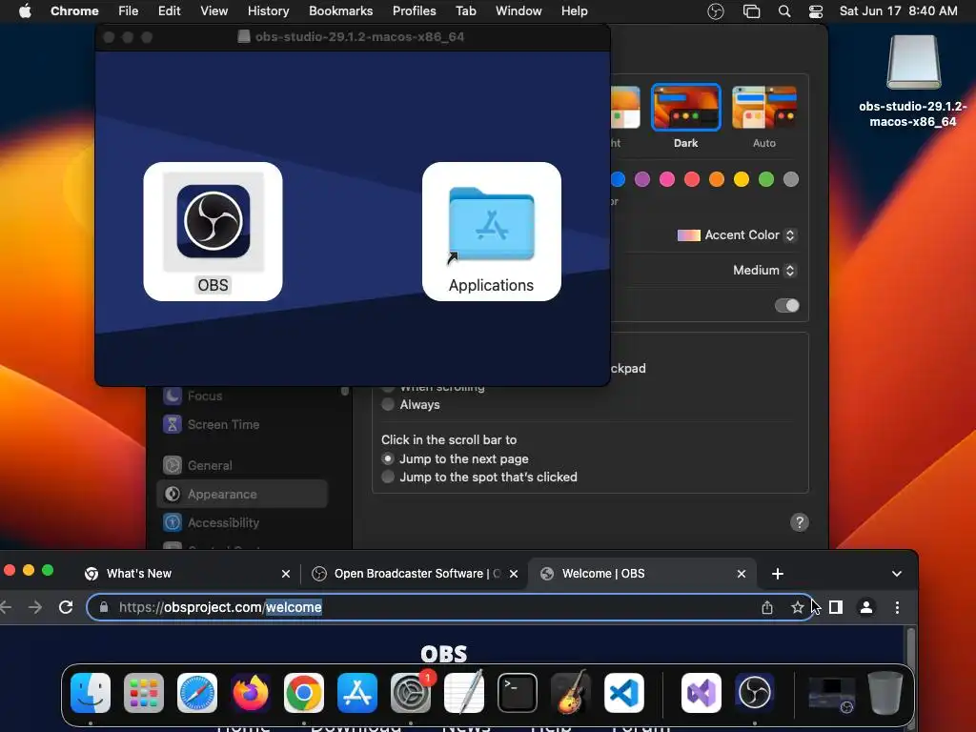
Task: Switch to Open Broadcaster Software tab
Action: click(x=416, y=573)
